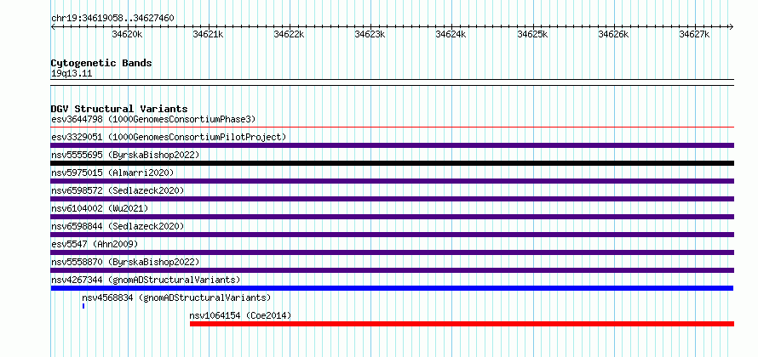The height and width of the screenshot is (357, 758).
Task: Click the esv3644798 1000GenomesConsortiumPhase3 label
Action: [153, 119]
